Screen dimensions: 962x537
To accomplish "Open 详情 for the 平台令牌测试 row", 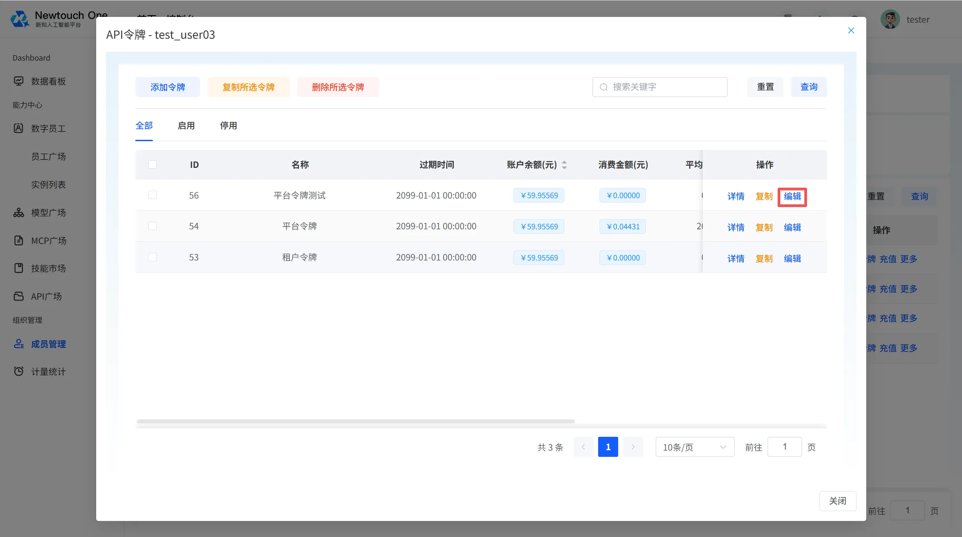I will click(x=736, y=196).
